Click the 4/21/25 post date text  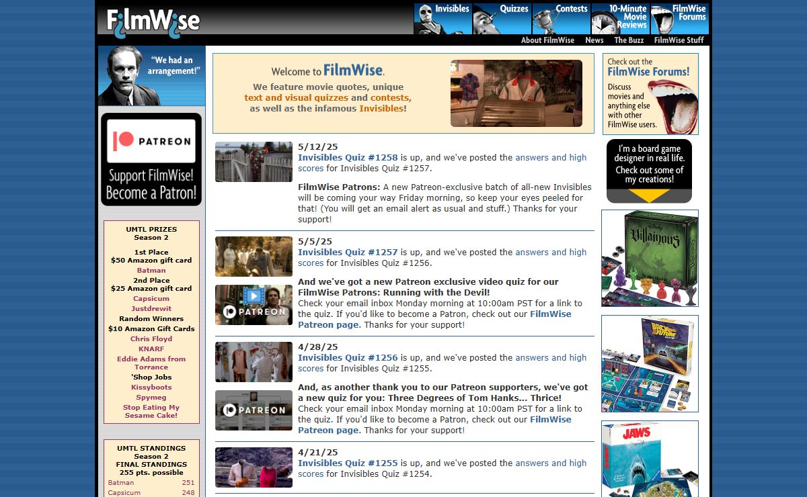point(318,452)
